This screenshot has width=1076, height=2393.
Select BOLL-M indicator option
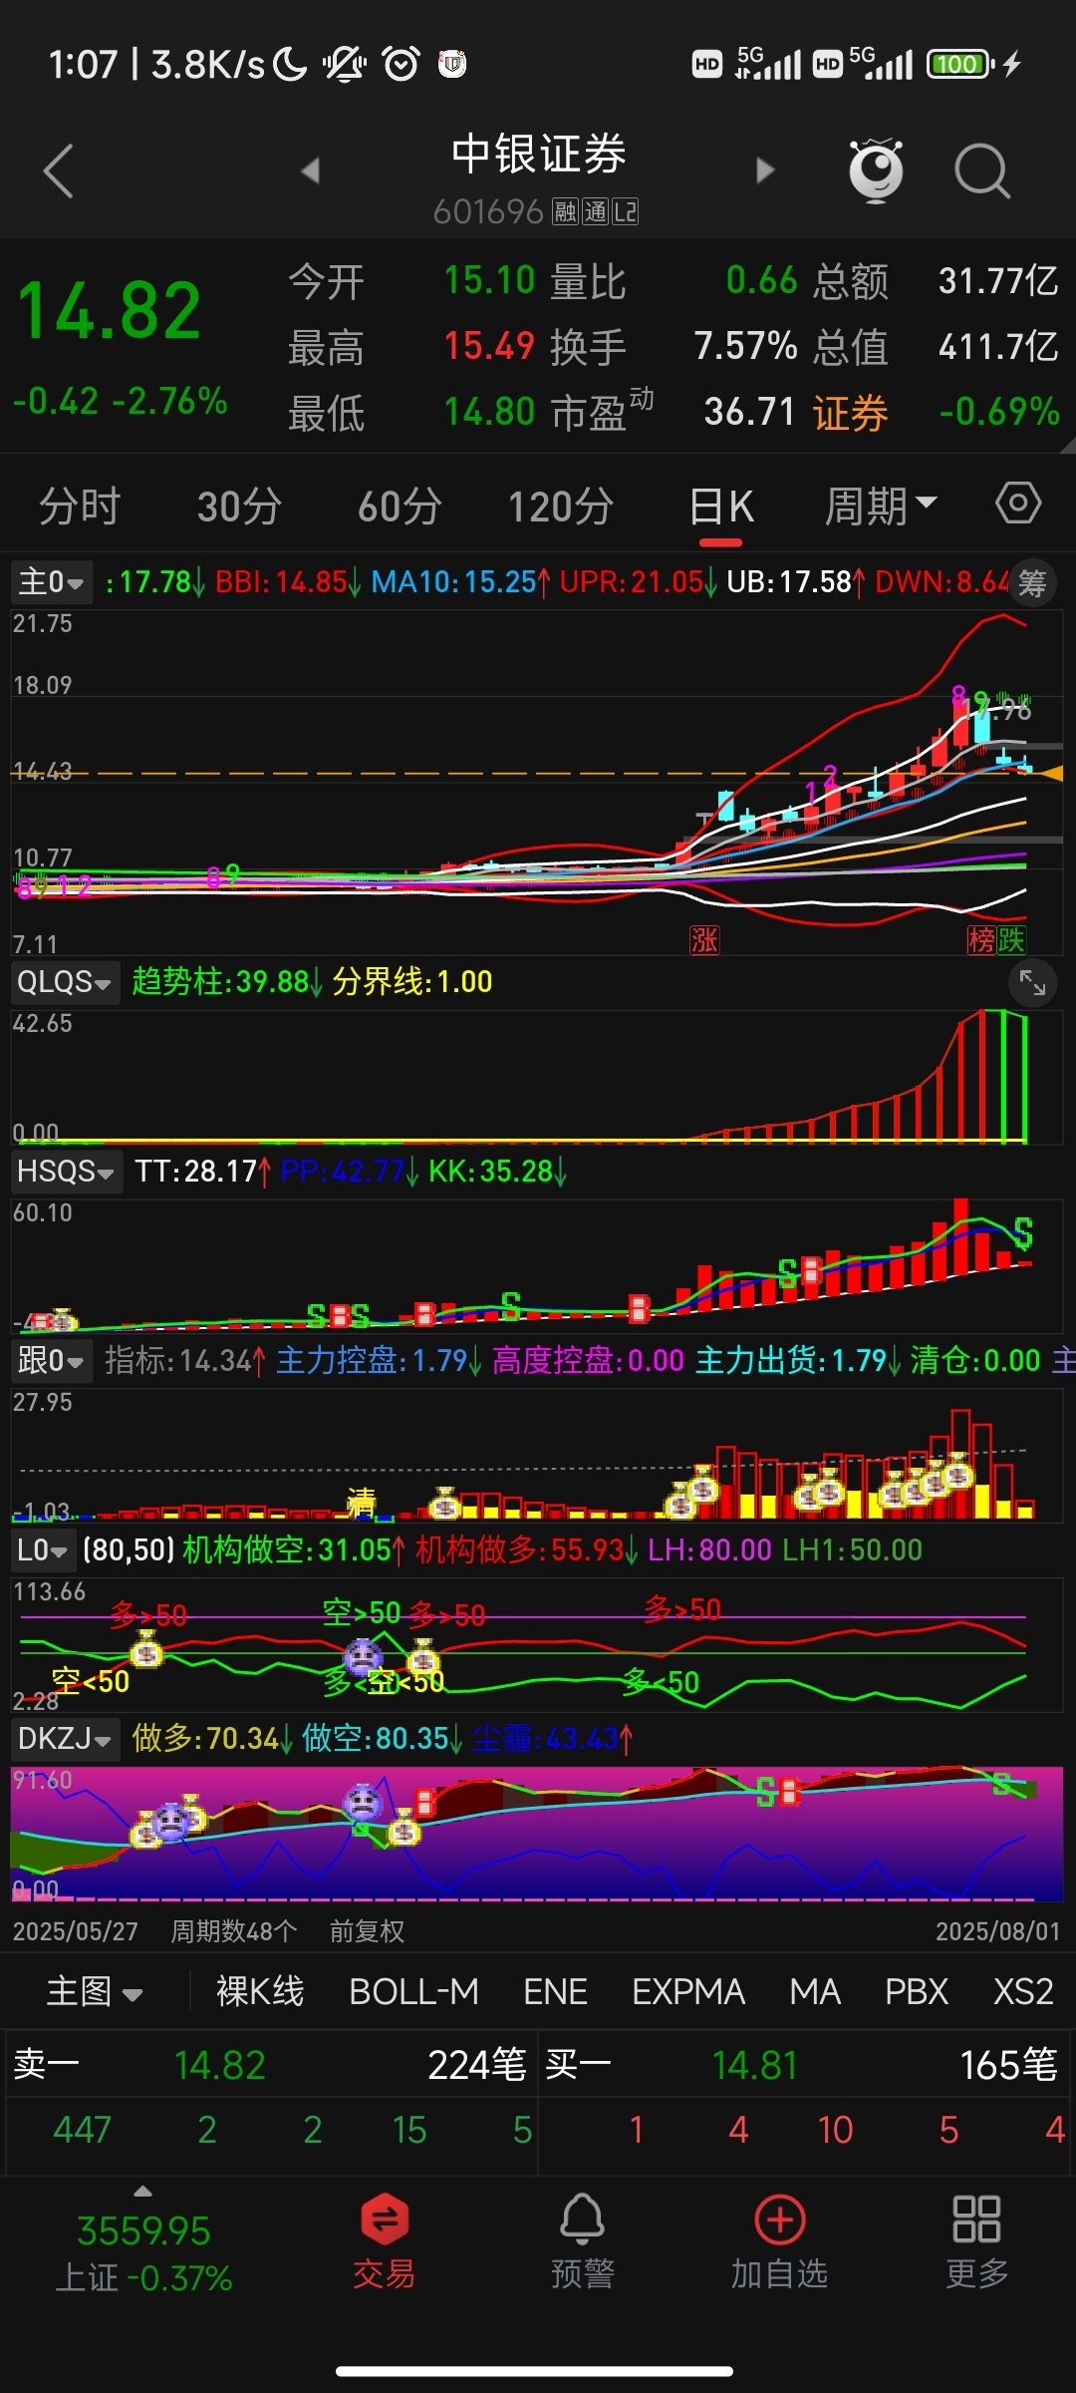click(413, 1991)
